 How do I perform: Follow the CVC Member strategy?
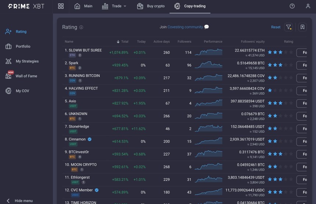[x=302, y=192]
